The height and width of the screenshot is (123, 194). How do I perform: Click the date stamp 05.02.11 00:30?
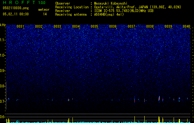coord(16,14)
